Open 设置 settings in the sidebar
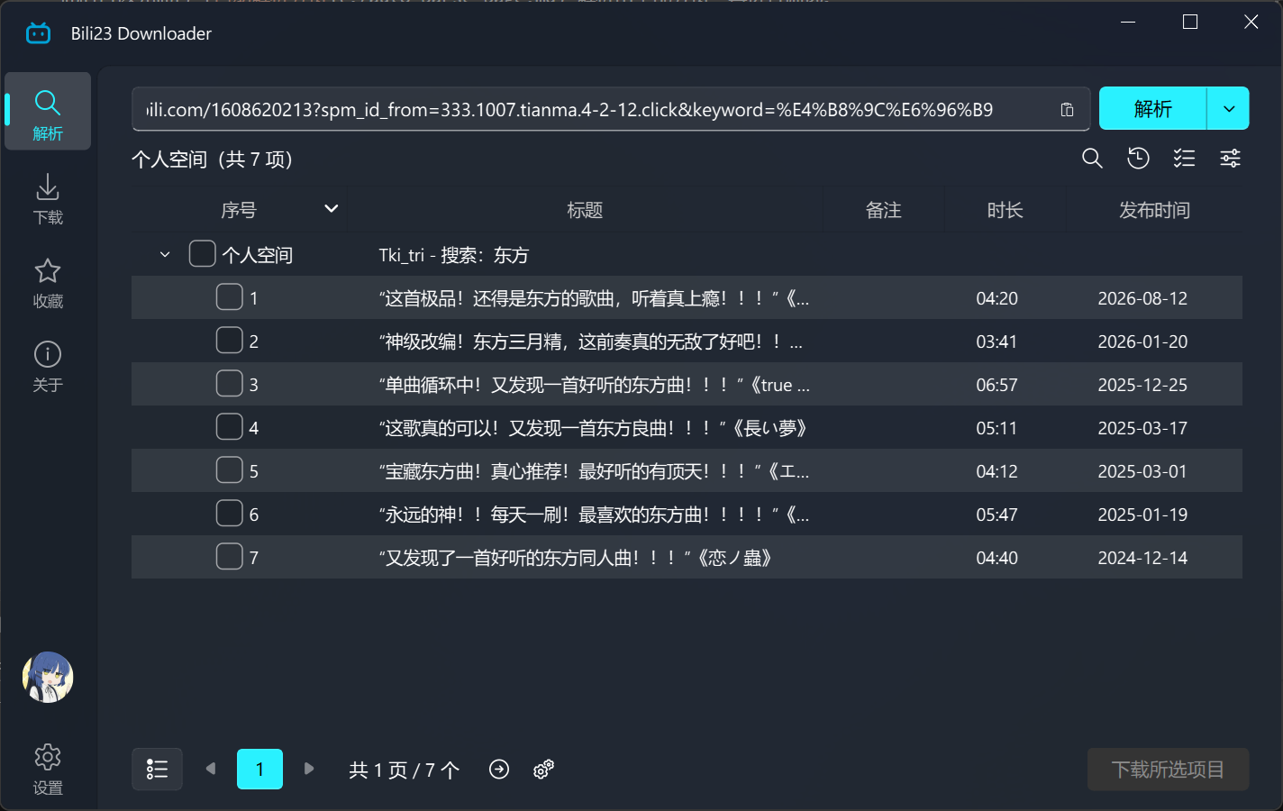The height and width of the screenshot is (811, 1283). tap(48, 769)
